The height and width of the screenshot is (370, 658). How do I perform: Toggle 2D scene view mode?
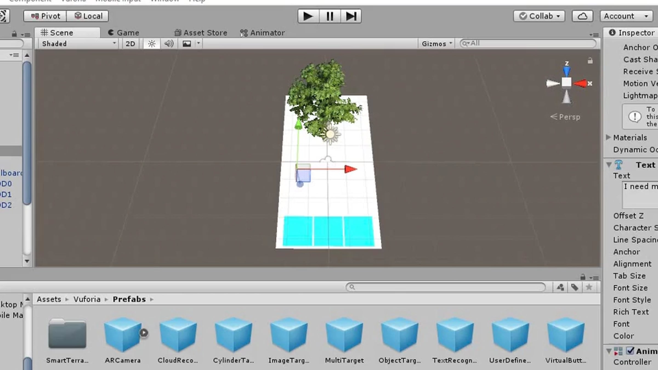130,44
